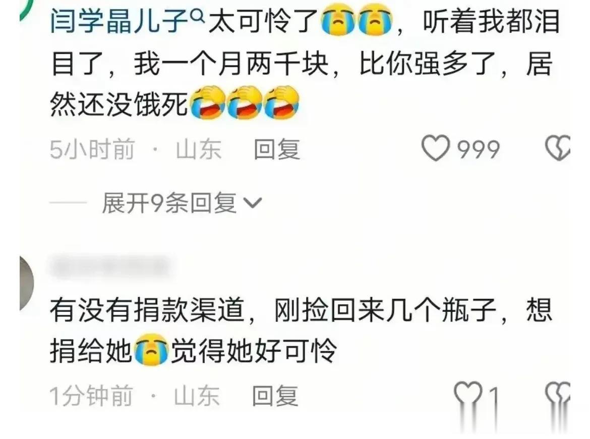Show the 9 hidden replies via 展开9条回复
Viewport: 590px width, 439px height.
(x=169, y=203)
